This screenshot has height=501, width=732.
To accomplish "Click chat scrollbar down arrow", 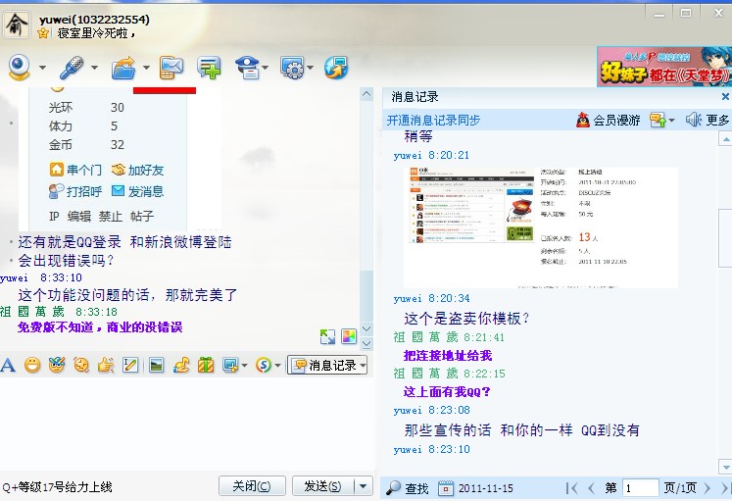I will [x=366, y=328].
